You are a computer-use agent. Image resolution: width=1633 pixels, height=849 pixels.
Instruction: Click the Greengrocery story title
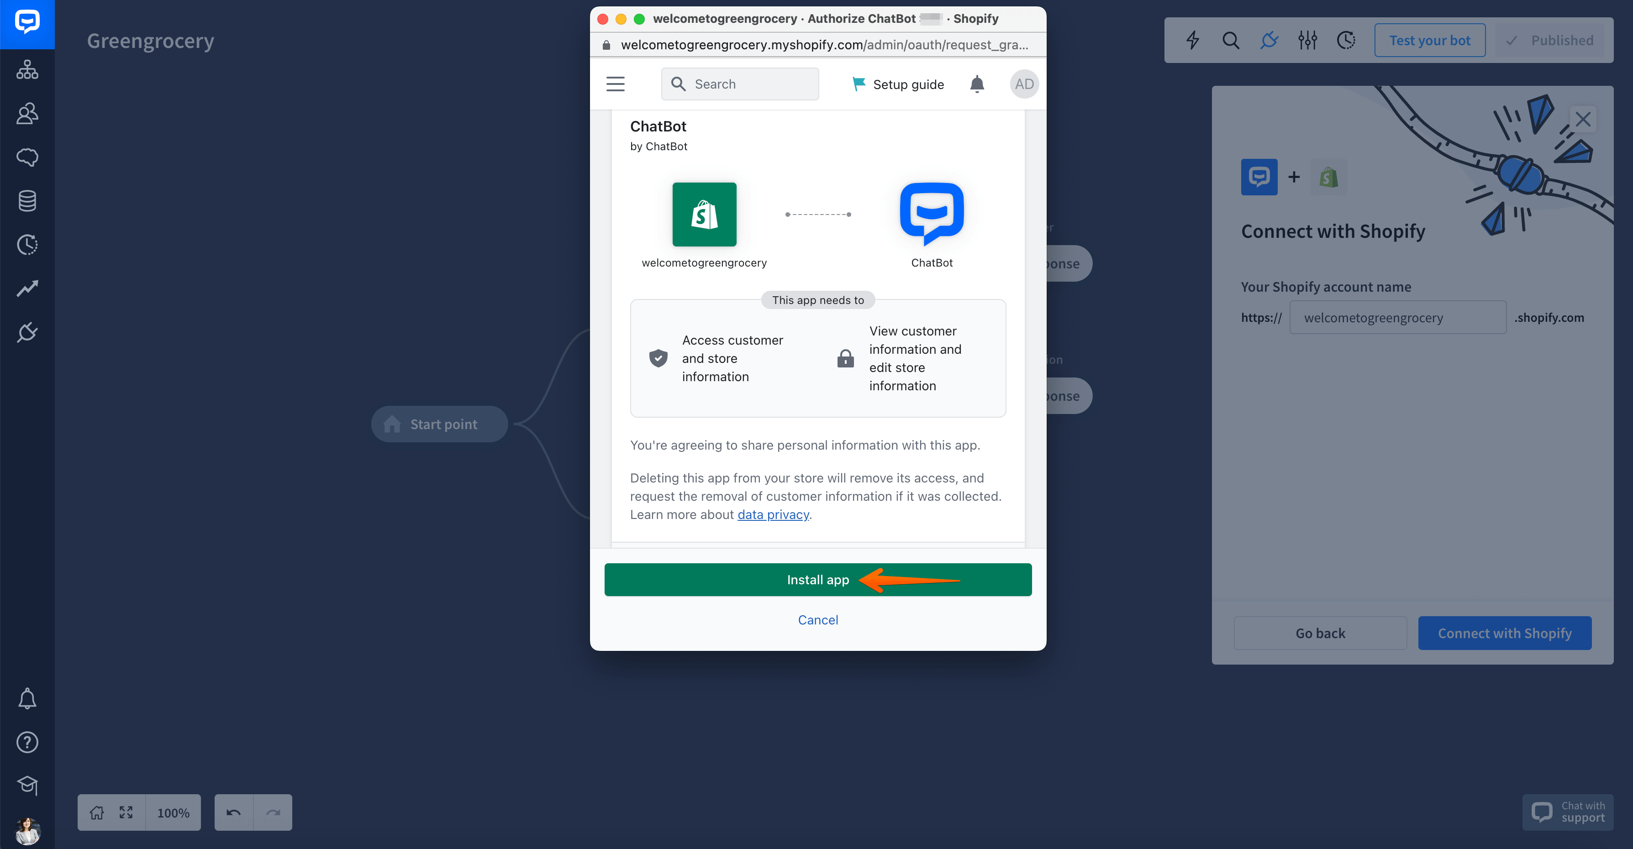coord(150,41)
